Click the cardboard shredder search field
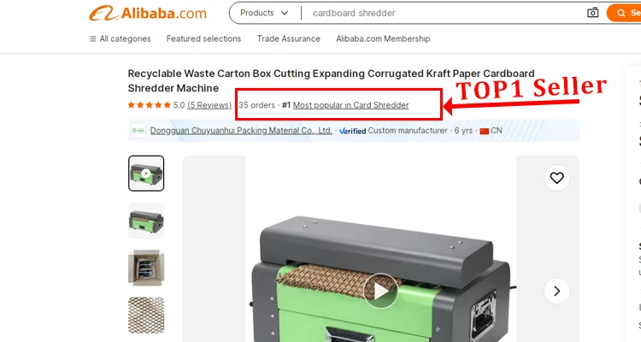 click(x=445, y=13)
